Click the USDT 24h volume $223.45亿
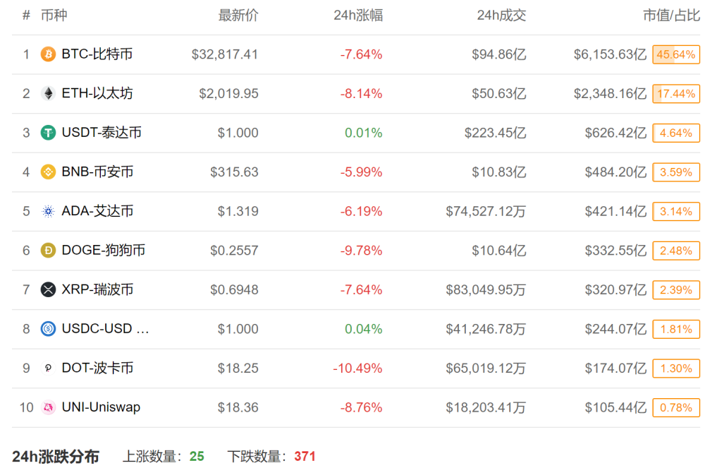The height and width of the screenshot is (468, 705). click(x=496, y=133)
